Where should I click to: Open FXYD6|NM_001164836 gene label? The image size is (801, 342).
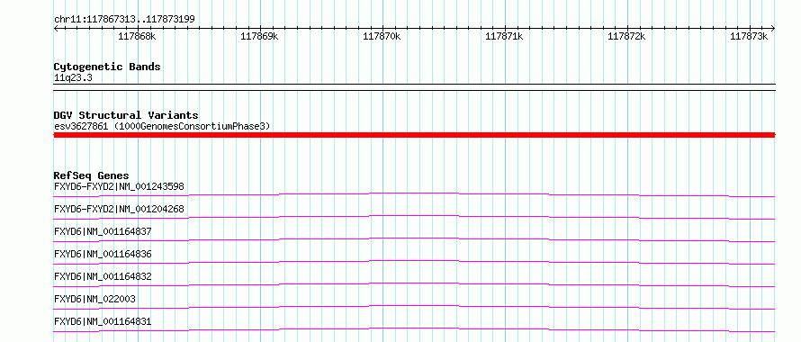coord(103,254)
